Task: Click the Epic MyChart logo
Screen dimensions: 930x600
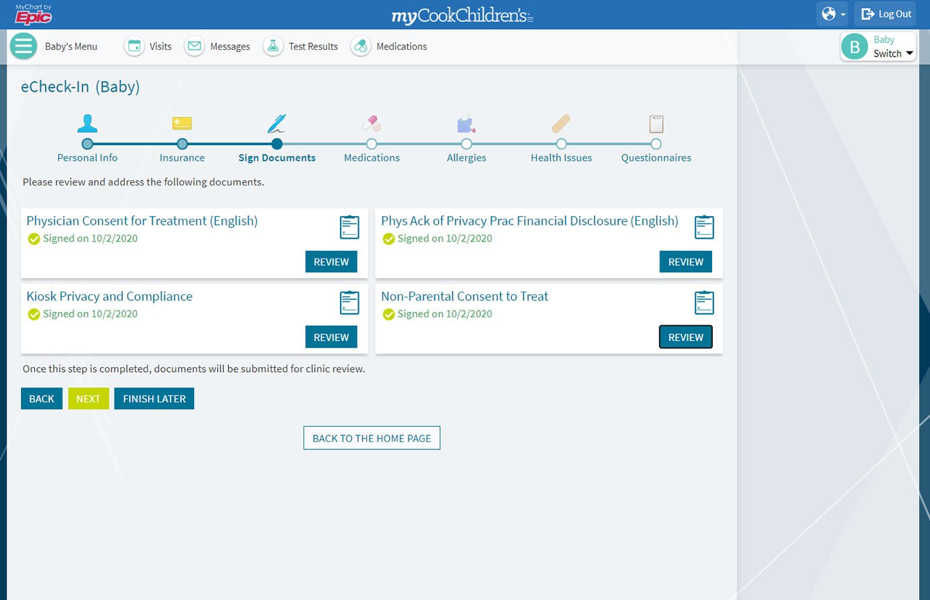Action: tap(34, 14)
